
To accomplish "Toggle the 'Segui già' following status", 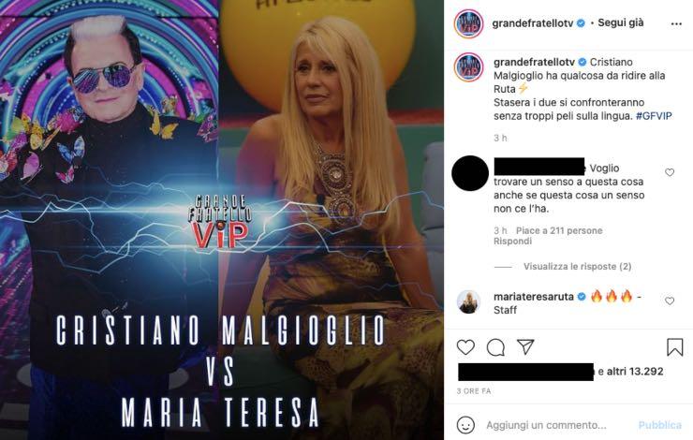I will point(621,23).
